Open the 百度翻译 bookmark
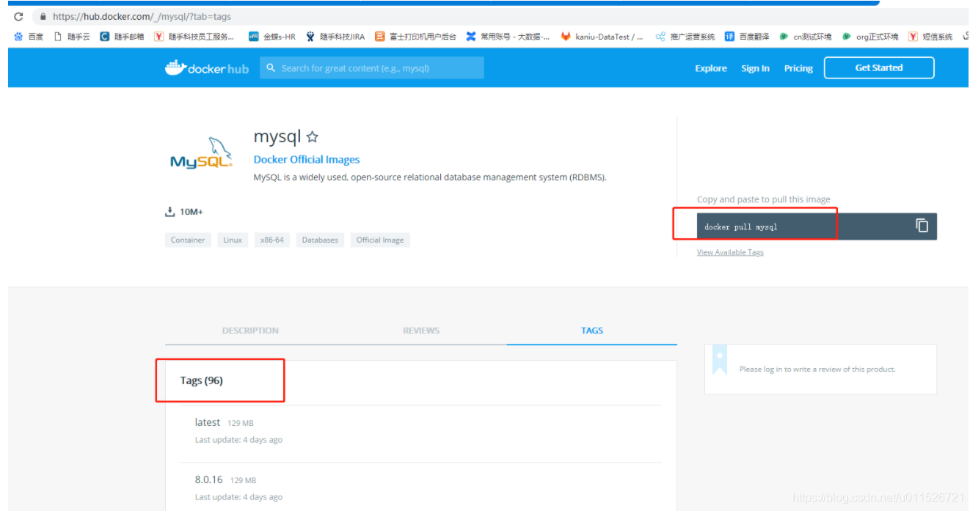This screenshot has height=511, width=970. [747, 37]
